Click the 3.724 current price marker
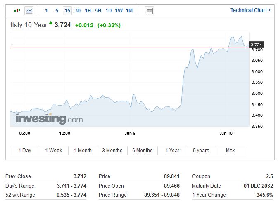 (x=256, y=45)
